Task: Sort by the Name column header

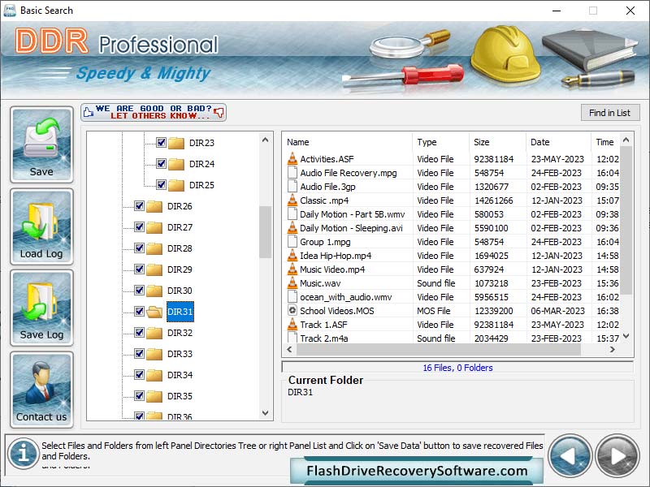Action: [348, 142]
